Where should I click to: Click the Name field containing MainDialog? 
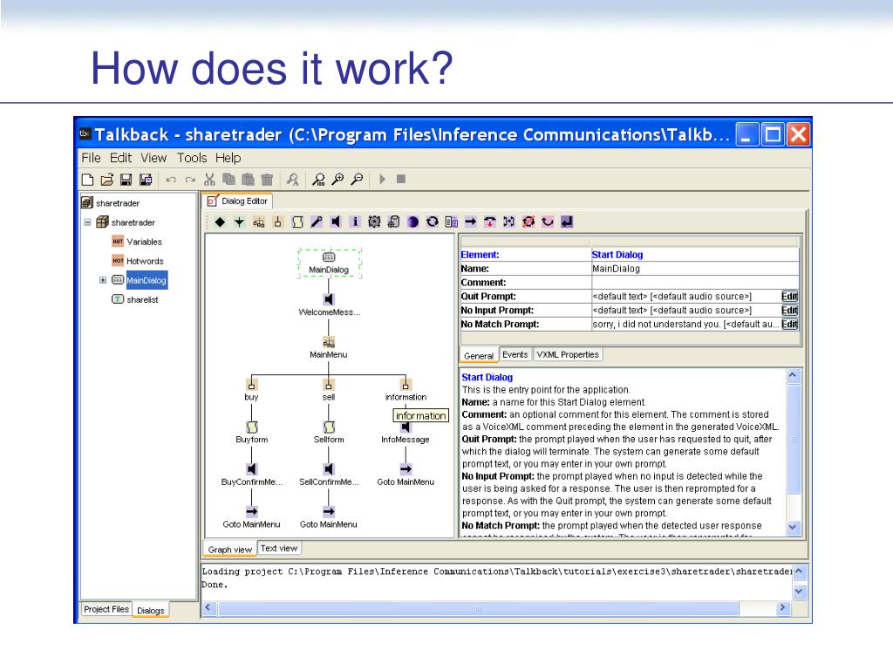coord(695,269)
